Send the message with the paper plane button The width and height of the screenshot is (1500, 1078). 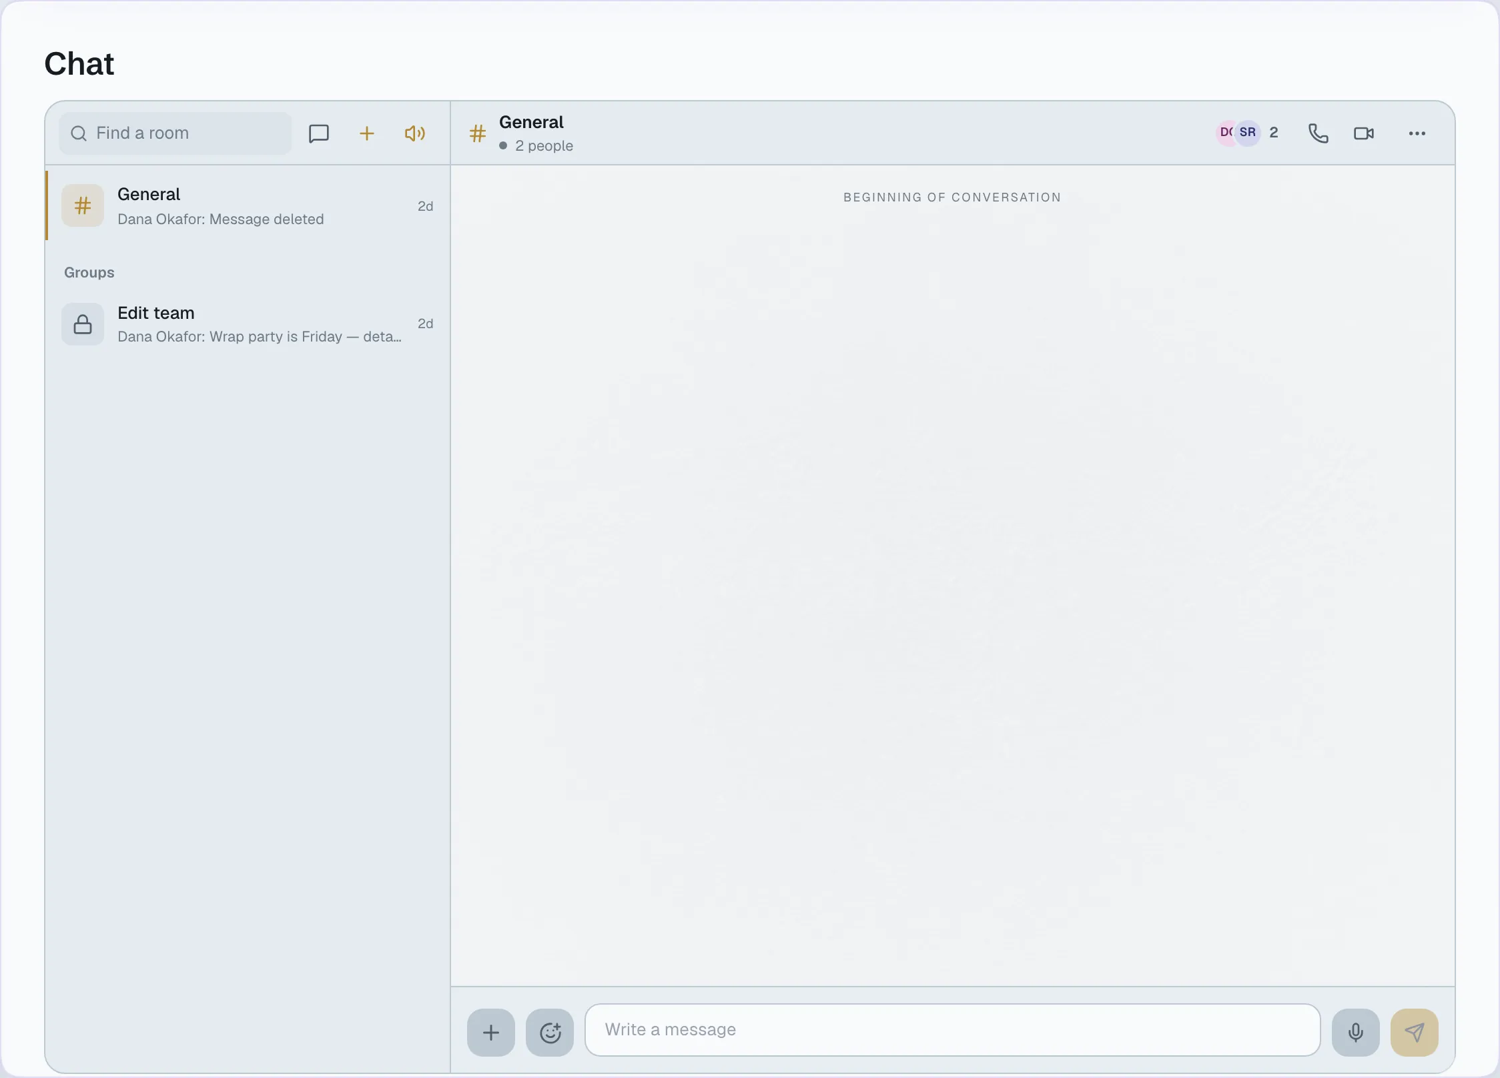[x=1415, y=1033]
